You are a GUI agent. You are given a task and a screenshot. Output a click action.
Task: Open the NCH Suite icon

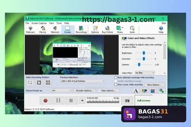coord(132,30)
